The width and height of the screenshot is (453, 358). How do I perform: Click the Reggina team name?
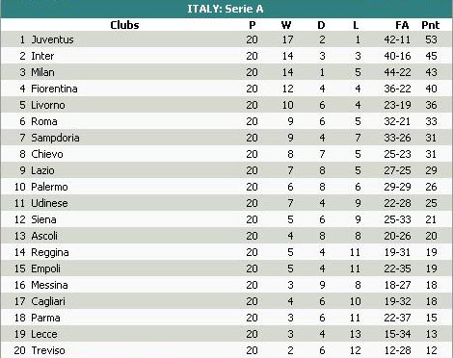(x=50, y=252)
